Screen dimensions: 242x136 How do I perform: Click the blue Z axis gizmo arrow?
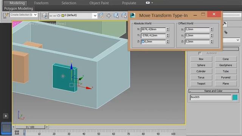[71, 66]
